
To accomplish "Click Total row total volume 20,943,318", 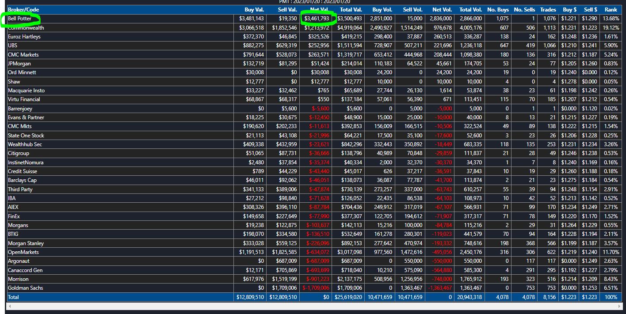I will point(469,297).
